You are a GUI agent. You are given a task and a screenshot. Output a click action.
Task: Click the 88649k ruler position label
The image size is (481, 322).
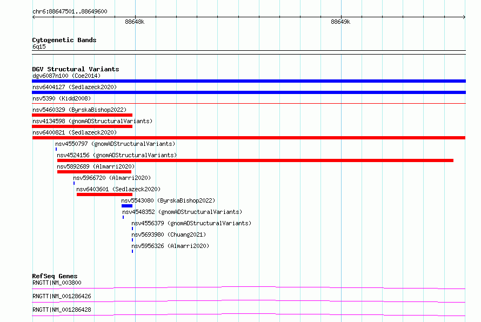coord(340,22)
